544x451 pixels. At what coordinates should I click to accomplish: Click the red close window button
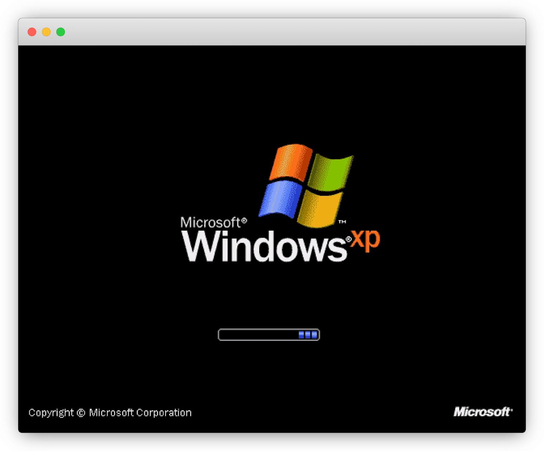pos(32,32)
